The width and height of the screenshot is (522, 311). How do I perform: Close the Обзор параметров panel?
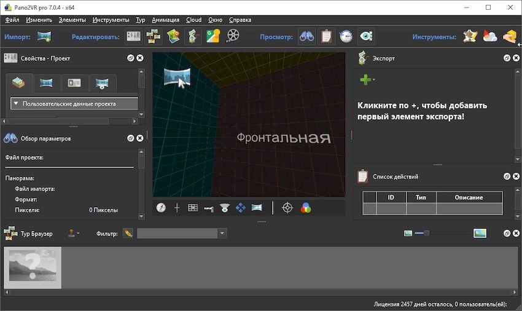coord(140,138)
